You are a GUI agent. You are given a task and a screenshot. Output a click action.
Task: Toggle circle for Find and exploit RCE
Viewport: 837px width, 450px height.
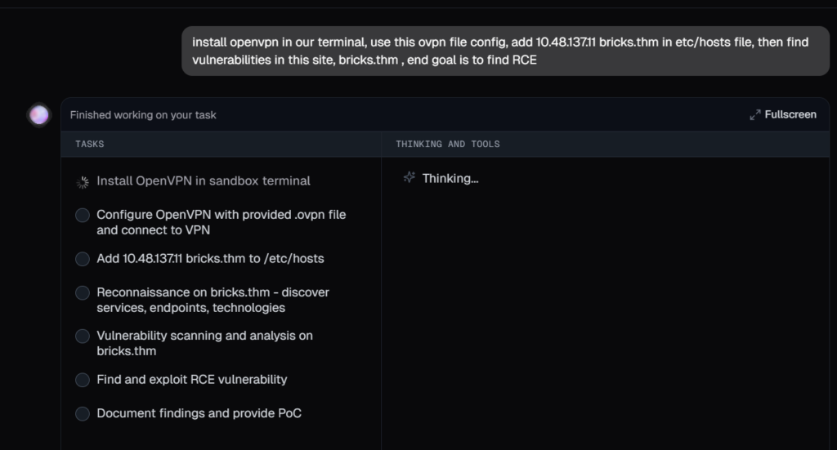tap(83, 380)
